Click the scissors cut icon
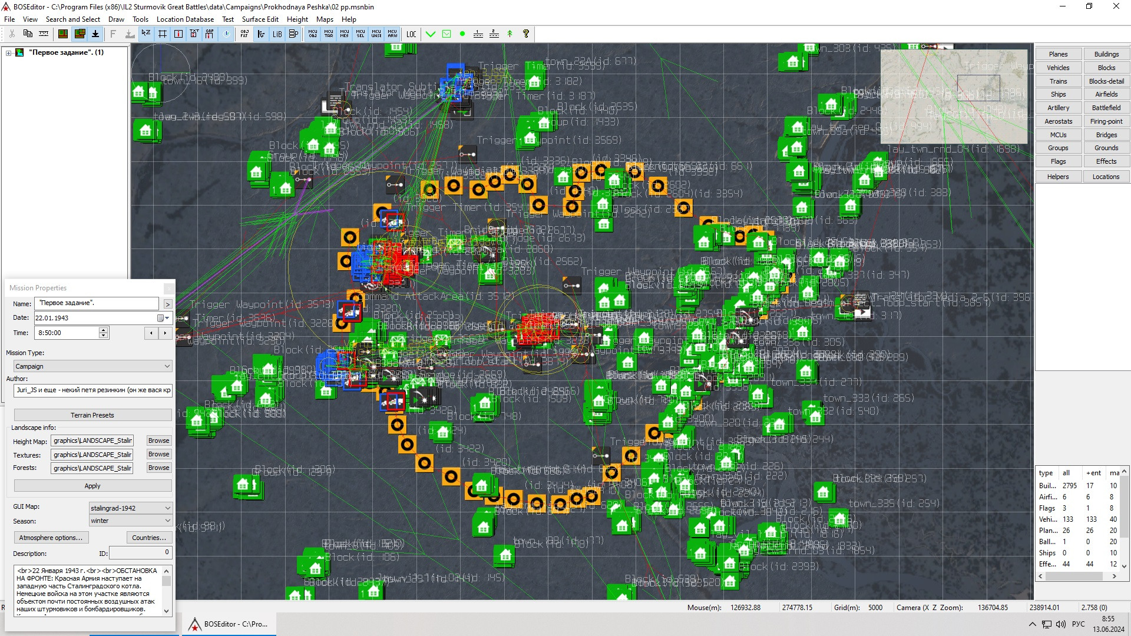The width and height of the screenshot is (1131, 636). (12, 34)
